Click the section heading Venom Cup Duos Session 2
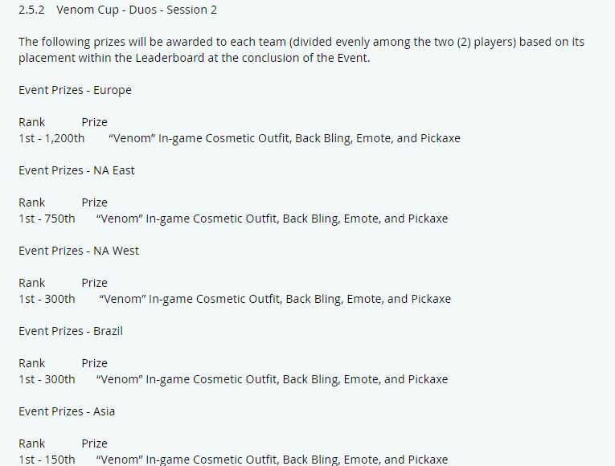This screenshot has height=466, width=615. [x=117, y=10]
